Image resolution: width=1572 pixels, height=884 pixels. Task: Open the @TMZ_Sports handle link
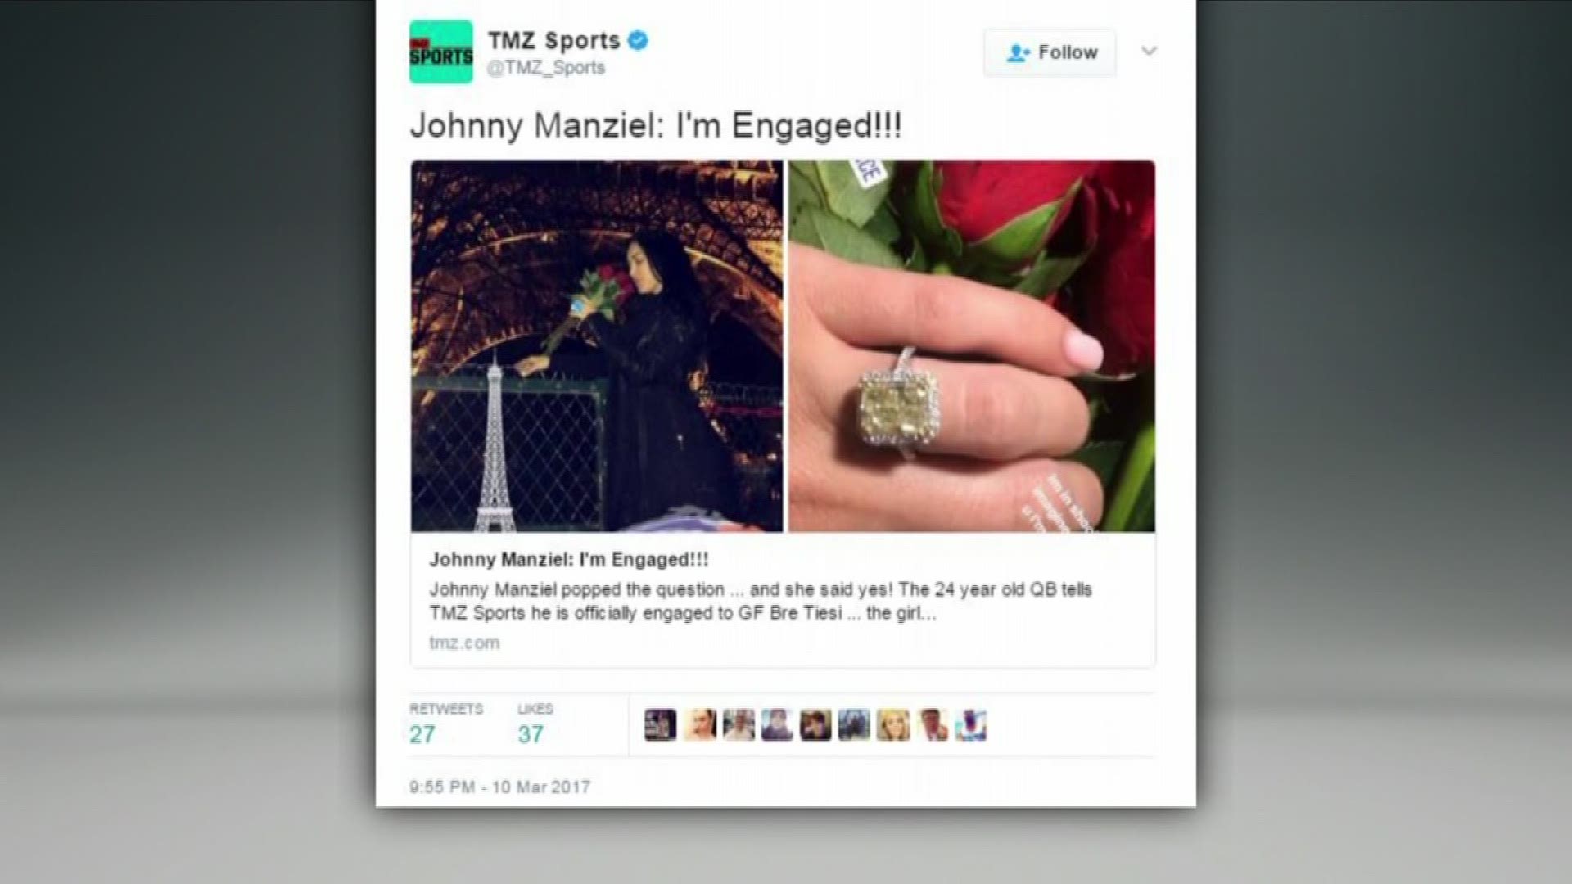pyautogui.click(x=546, y=68)
